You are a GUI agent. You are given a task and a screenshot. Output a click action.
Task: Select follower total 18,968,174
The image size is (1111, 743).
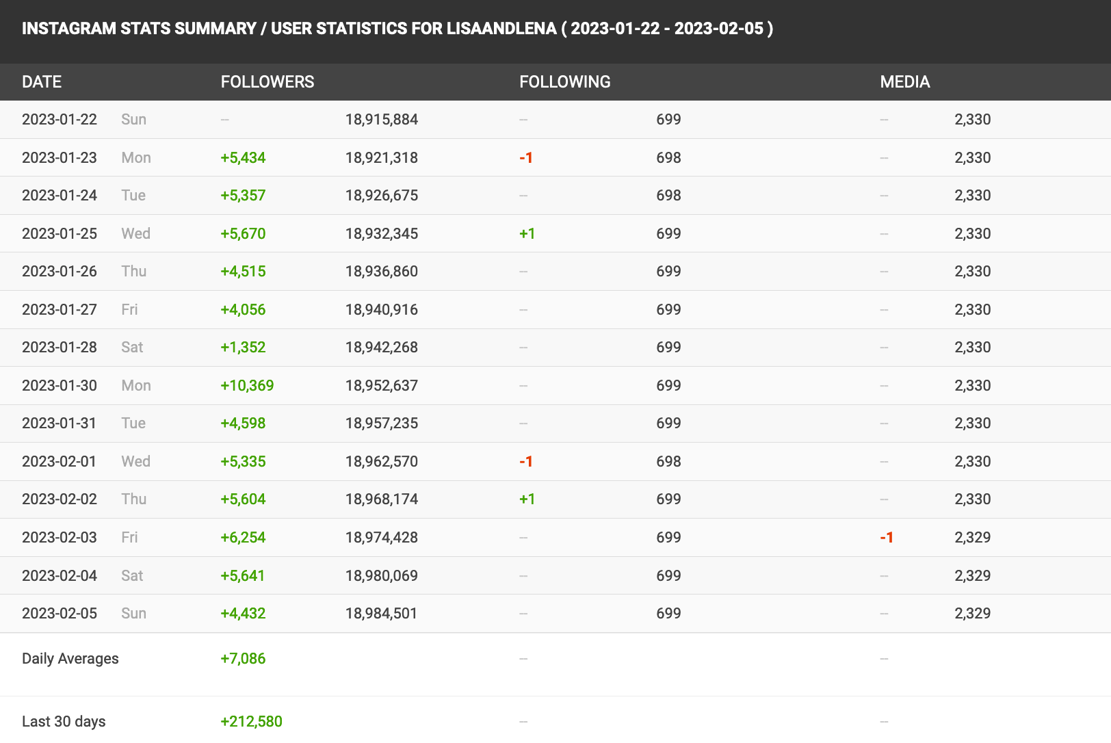point(382,499)
